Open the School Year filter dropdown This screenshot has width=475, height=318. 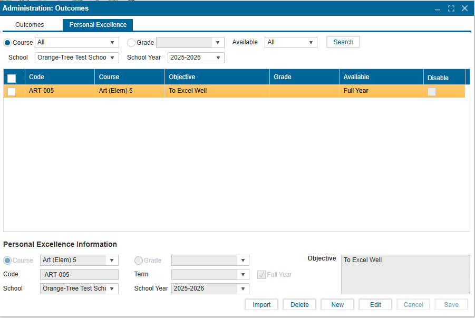point(196,57)
